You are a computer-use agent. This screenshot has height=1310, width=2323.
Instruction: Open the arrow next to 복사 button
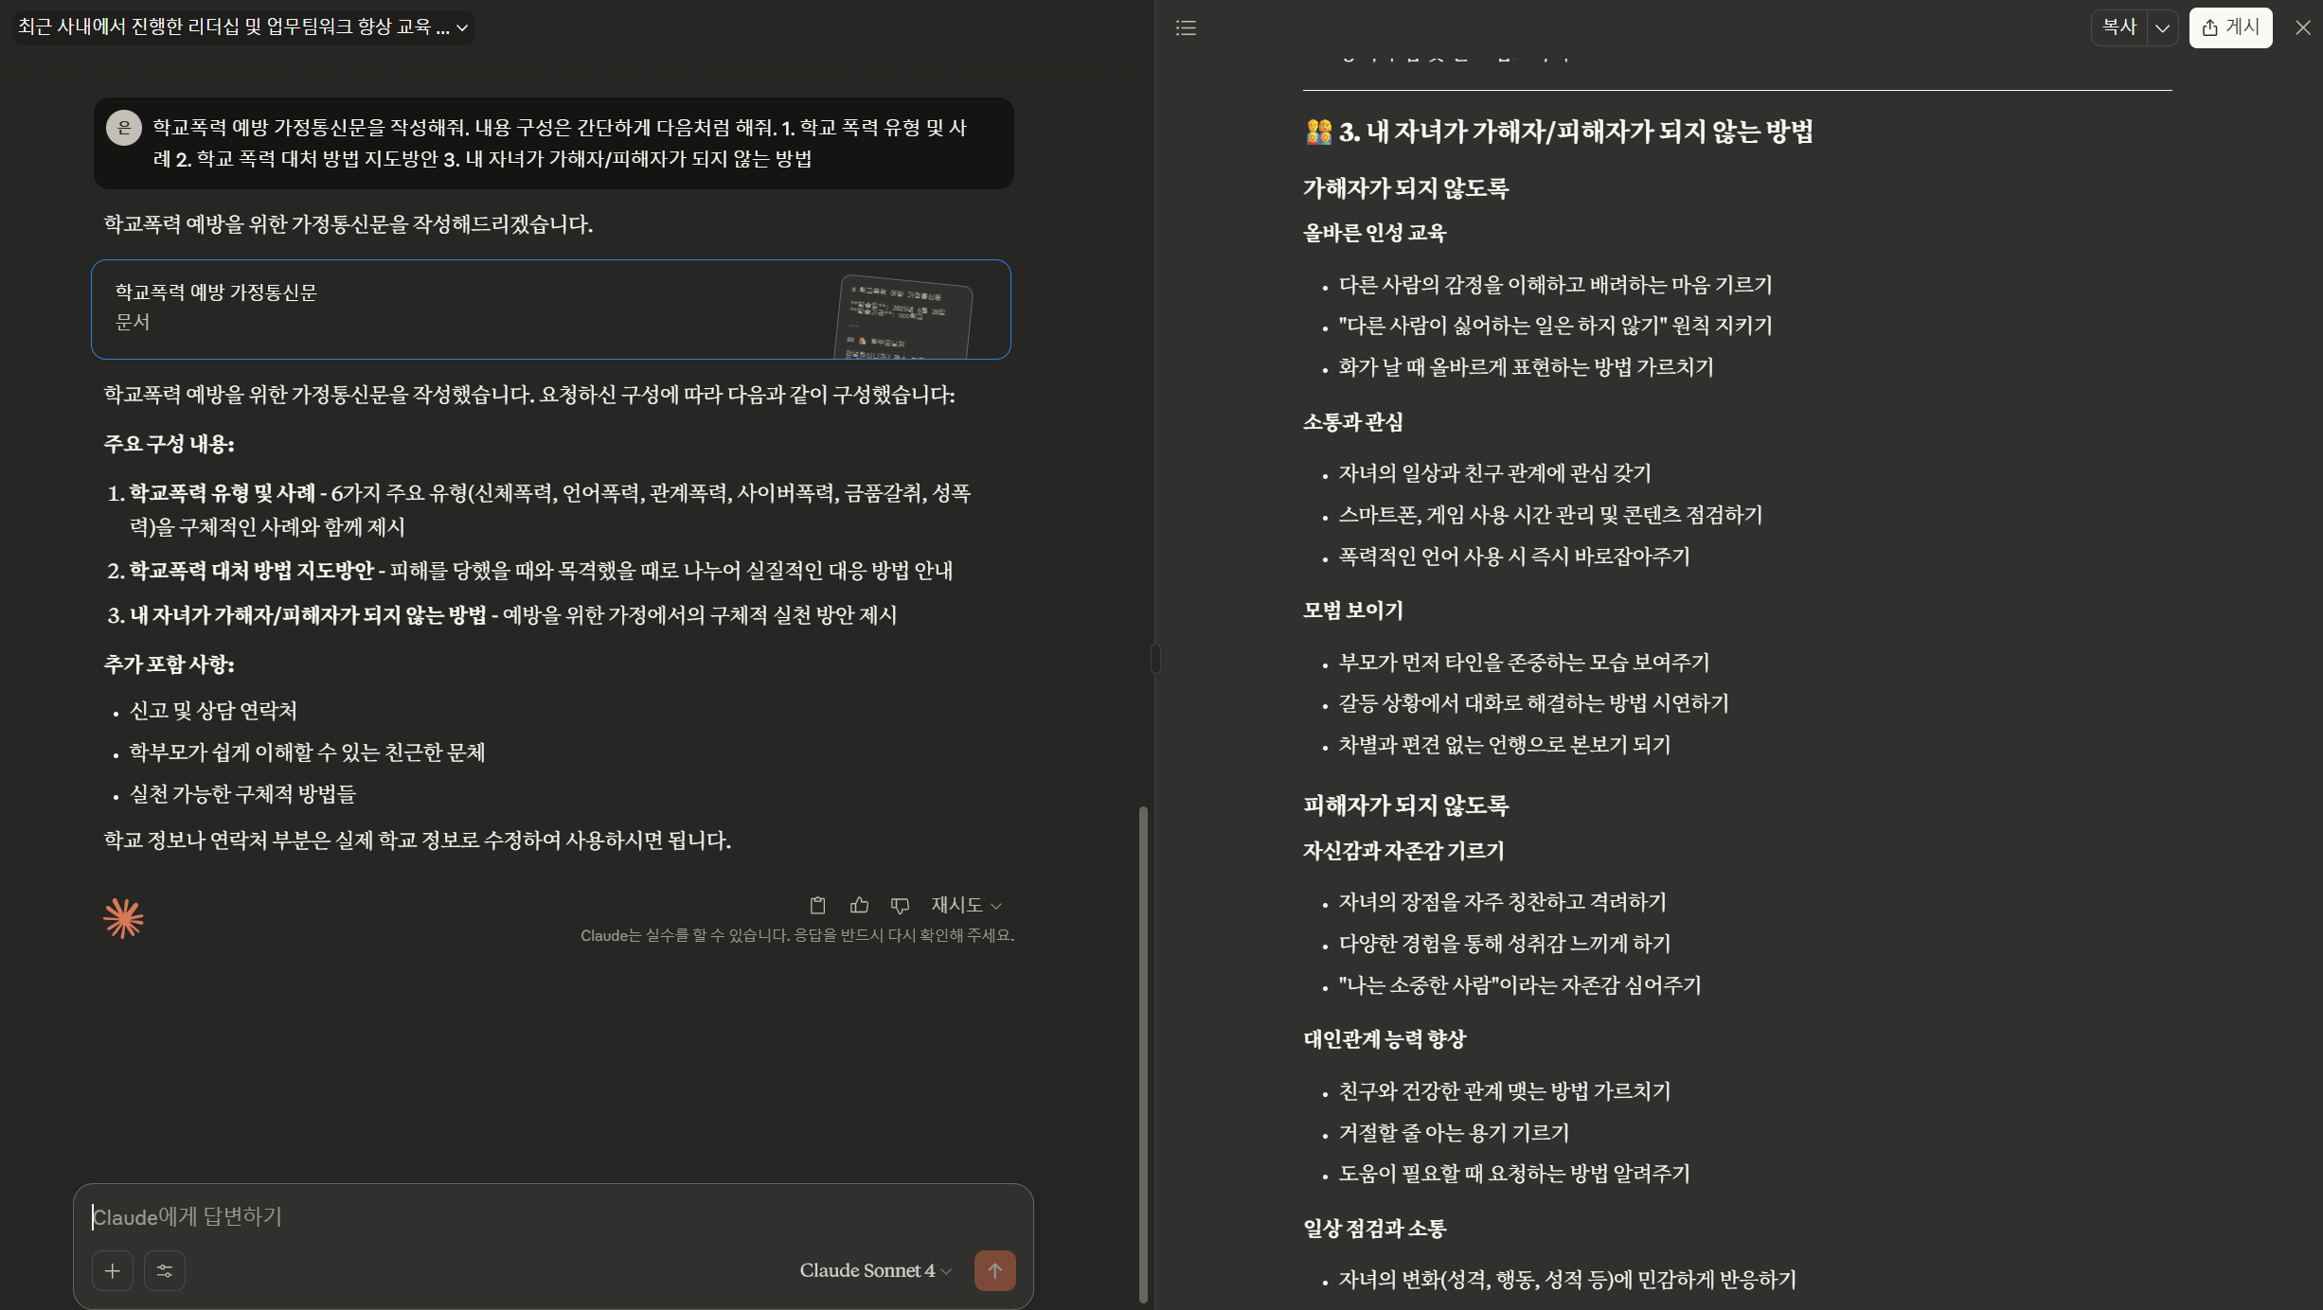2162,27
